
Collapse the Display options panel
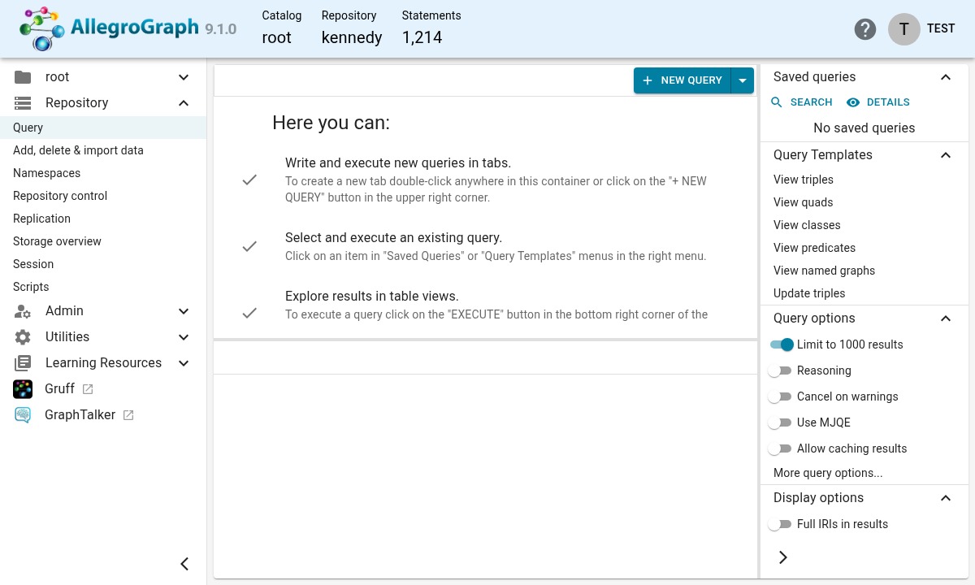pyautogui.click(x=946, y=498)
